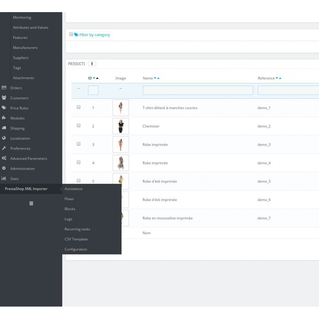Select checkbox for product ID 3
Viewport: 319px width, 319px height.
pyautogui.click(x=78, y=144)
